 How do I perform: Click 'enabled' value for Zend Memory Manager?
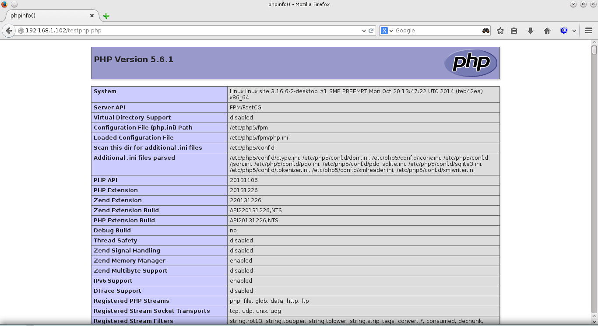tap(241, 261)
